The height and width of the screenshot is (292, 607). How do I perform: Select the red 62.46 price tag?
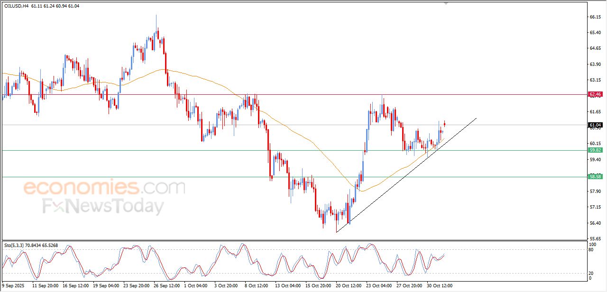pos(595,94)
